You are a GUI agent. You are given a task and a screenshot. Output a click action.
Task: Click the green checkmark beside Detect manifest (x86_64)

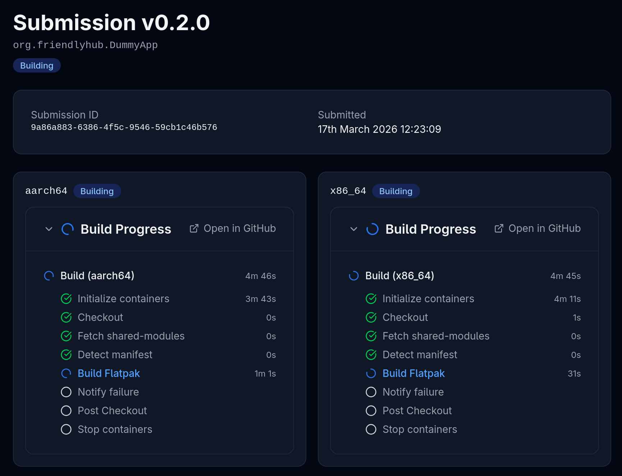pos(371,355)
